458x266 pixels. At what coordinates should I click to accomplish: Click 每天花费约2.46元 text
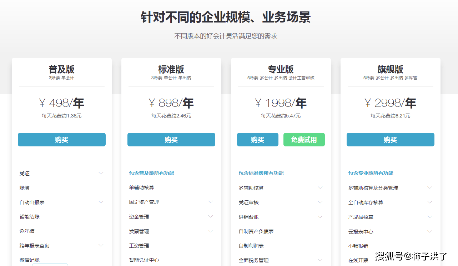(171, 116)
